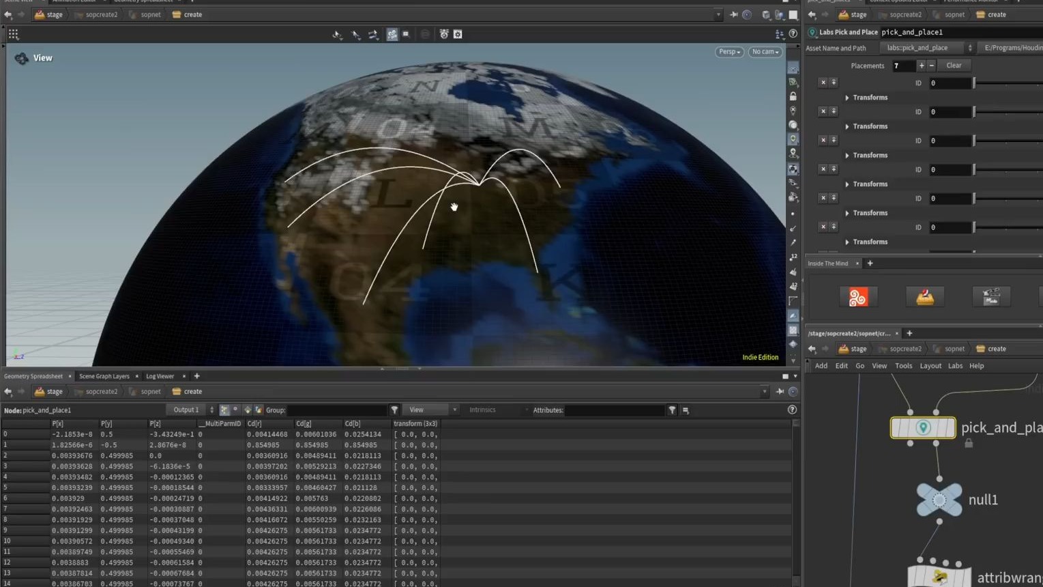
Task: Remove a placement with minus button
Action: (931, 66)
